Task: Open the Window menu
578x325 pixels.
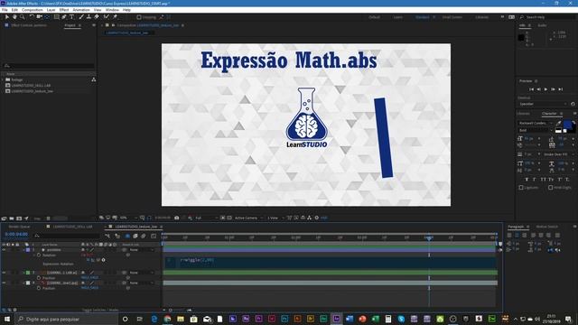Action: pos(112,10)
